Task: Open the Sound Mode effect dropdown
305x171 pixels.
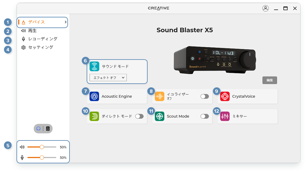Action: pos(108,78)
